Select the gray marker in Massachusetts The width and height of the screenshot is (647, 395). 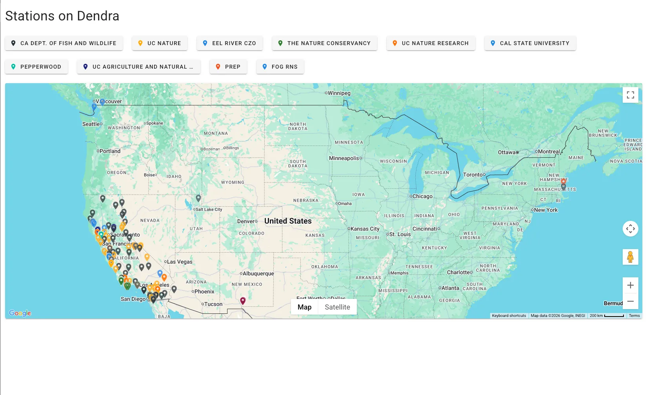pos(563,187)
